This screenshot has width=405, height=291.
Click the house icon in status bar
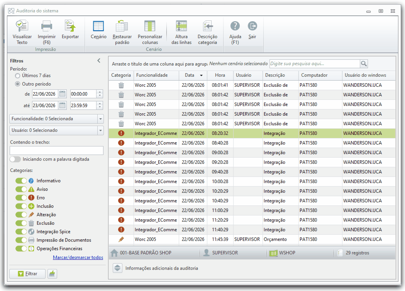coord(114,253)
